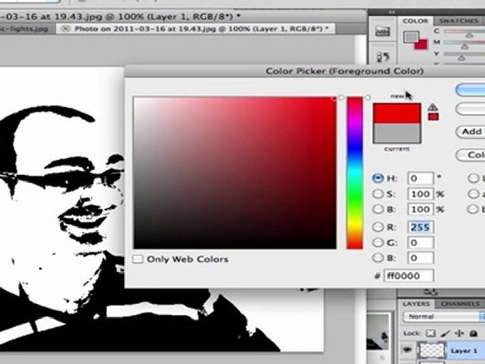Select the G green radio button

378,242
